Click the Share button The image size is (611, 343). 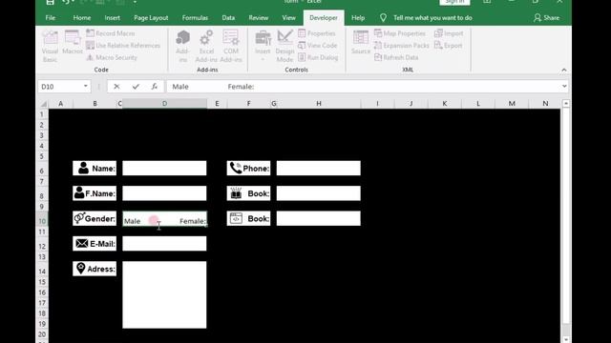[547, 18]
